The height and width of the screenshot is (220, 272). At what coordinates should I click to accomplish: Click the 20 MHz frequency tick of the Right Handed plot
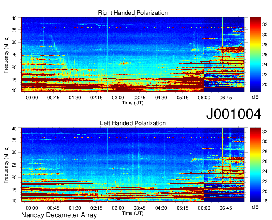pyautogui.click(x=14, y=67)
